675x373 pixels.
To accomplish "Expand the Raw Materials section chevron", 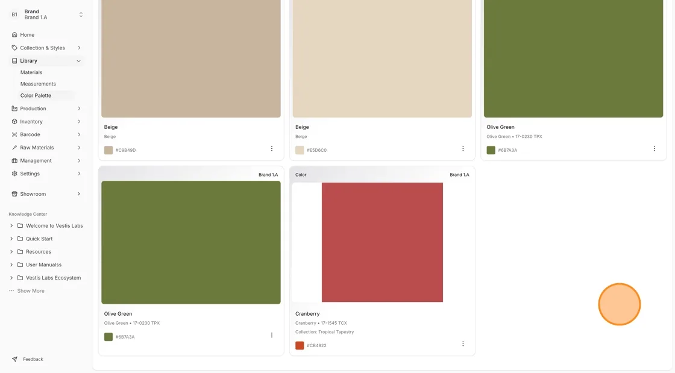I will [79, 148].
